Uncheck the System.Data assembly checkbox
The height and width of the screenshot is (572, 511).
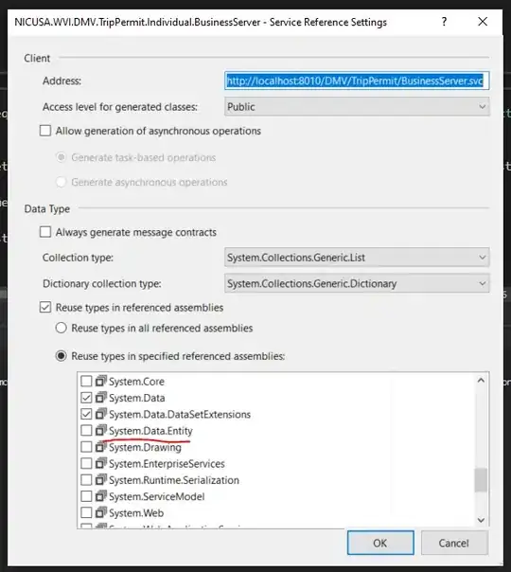click(86, 398)
